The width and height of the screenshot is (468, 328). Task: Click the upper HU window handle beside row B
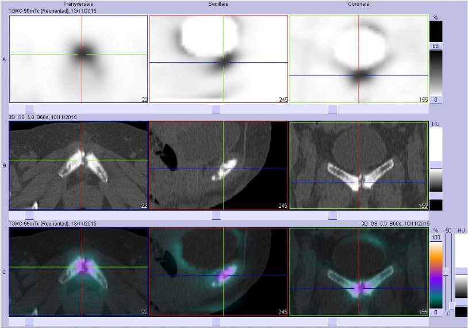[x=436, y=165]
